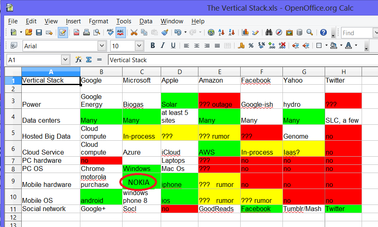Open the Edit menu
378x227 pixels.
31,21
